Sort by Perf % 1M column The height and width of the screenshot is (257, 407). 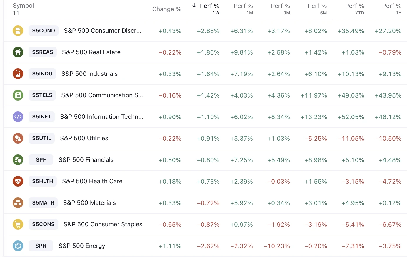point(243,9)
